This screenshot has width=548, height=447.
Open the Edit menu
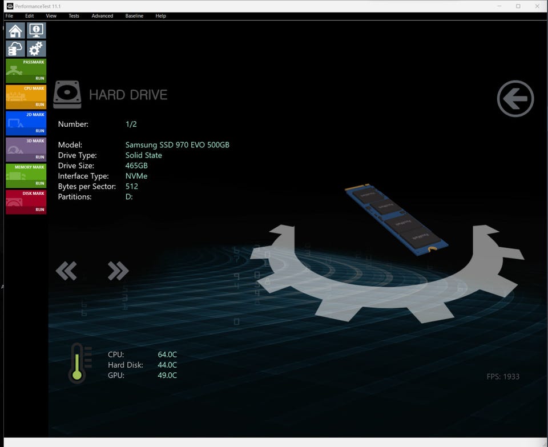click(29, 16)
